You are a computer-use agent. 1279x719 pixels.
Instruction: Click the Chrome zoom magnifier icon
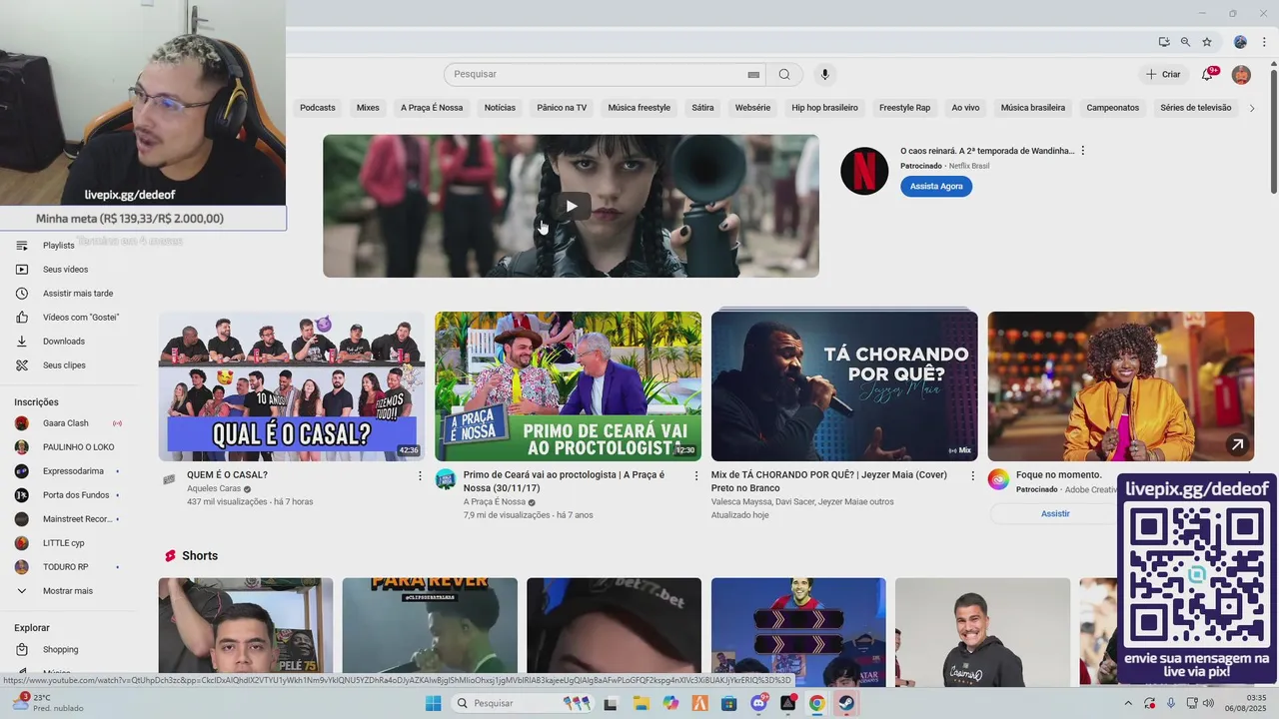[x=1185, y=42]
